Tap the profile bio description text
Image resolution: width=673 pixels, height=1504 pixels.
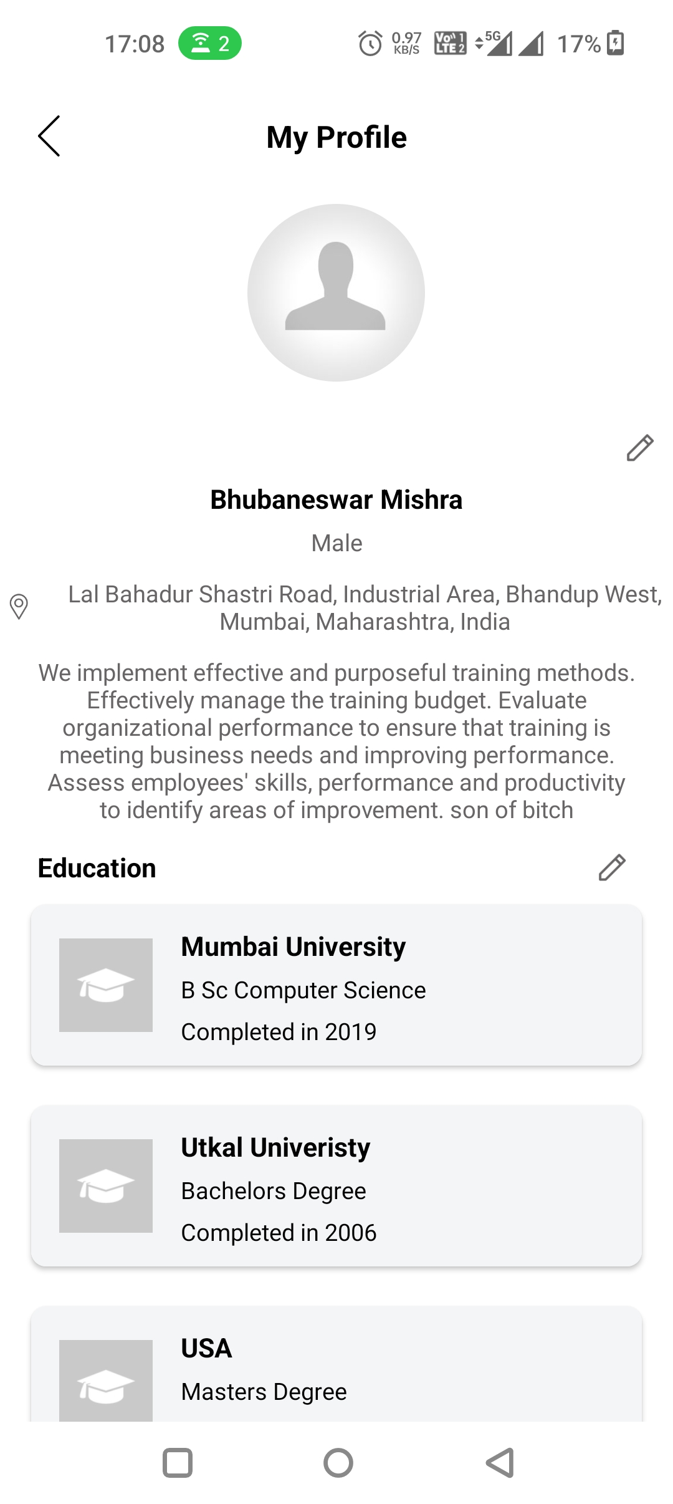(x=336, y=741)
